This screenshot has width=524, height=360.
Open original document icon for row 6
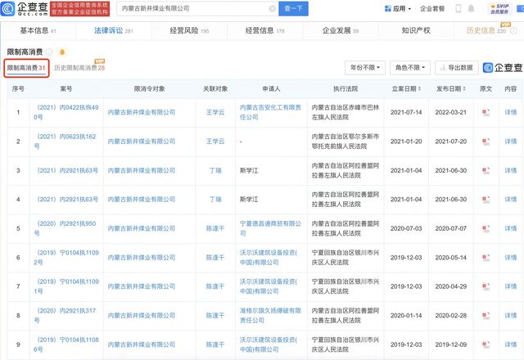tap(486, 258)
